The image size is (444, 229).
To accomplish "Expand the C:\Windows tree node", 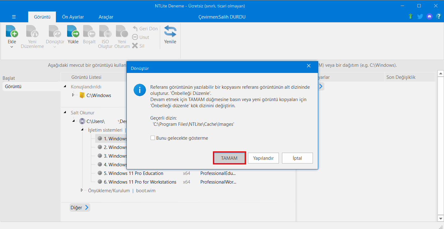I will [x=73, y=95].
